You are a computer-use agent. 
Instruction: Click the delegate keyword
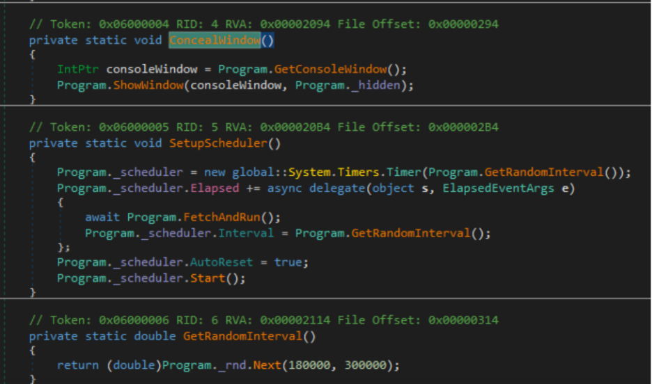click(x=337, y=188)
